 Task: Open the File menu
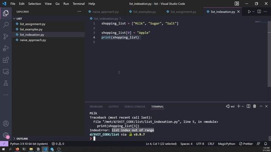pyautogui.click(x=13, y=4)
